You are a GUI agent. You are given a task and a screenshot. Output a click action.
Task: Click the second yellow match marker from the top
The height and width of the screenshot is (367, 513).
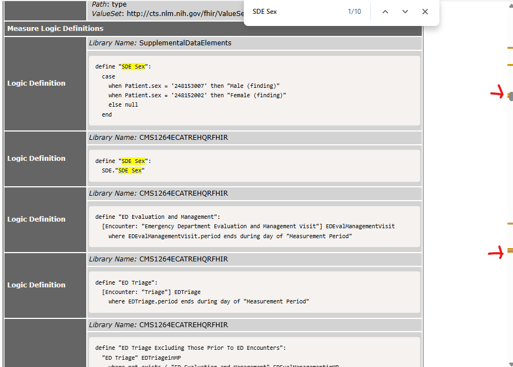click(x=510, y=65)
